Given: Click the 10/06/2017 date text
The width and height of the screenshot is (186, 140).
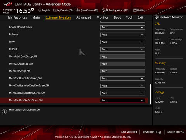Looking at the screenshot, I should [x=9, y=10].
